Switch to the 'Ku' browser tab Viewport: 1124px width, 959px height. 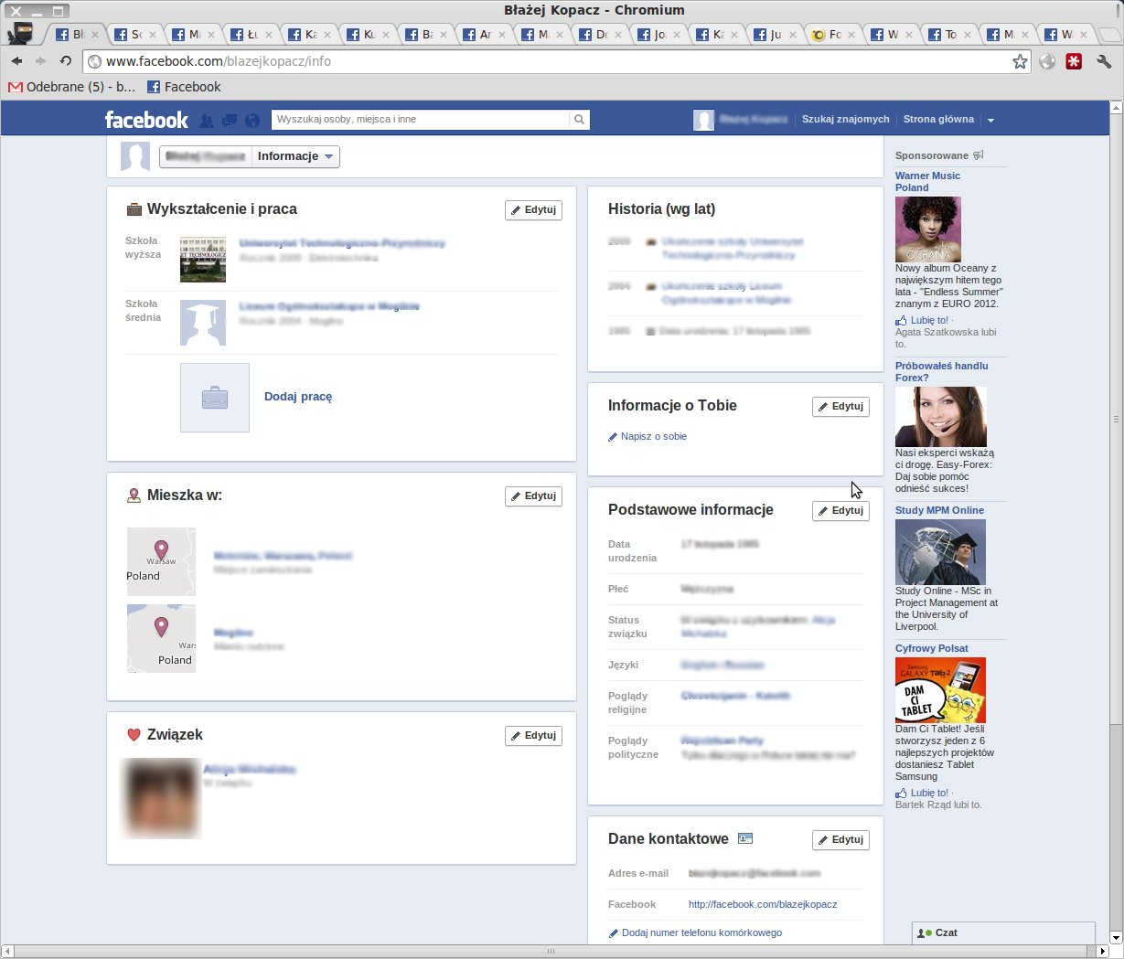pos(367,35)
